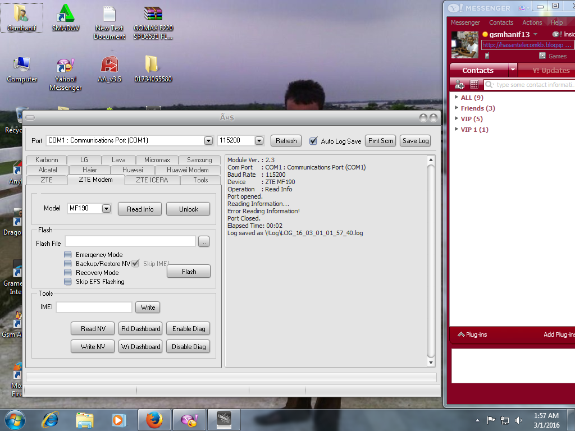This screenshot has height=431, width=575.
Task: Switch to Yahoo Messenger taskbar button
Action: 189,420
